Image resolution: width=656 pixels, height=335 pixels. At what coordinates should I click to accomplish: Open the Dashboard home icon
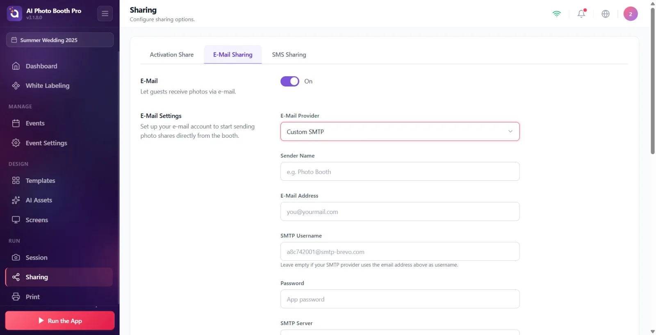tap(16, 66)
